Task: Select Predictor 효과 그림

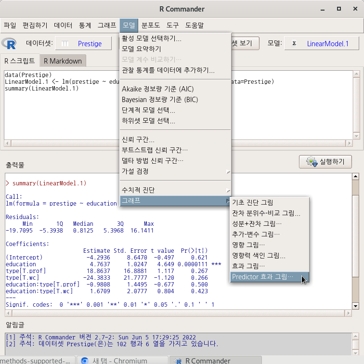Action: (x=270, y=277)
